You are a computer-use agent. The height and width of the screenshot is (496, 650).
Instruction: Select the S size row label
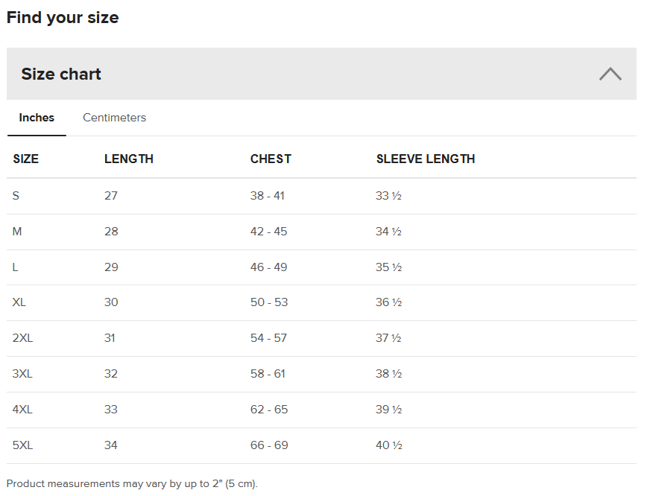[16, 196]
